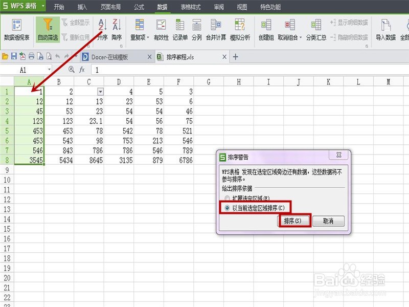Screen dimensions: 409x307
Task: Expand the outline group dialog launcher
Action: tap(367, 46)
